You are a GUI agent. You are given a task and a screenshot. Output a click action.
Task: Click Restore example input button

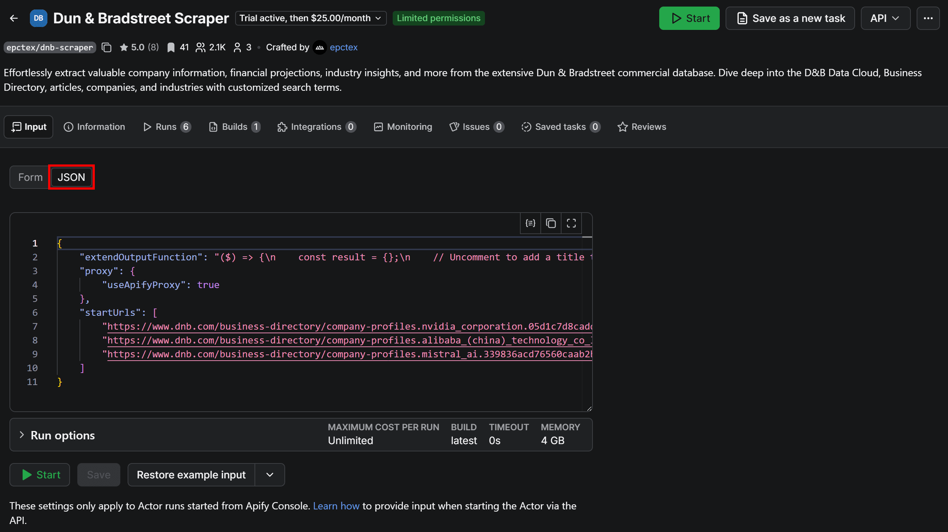coord(191,475)
